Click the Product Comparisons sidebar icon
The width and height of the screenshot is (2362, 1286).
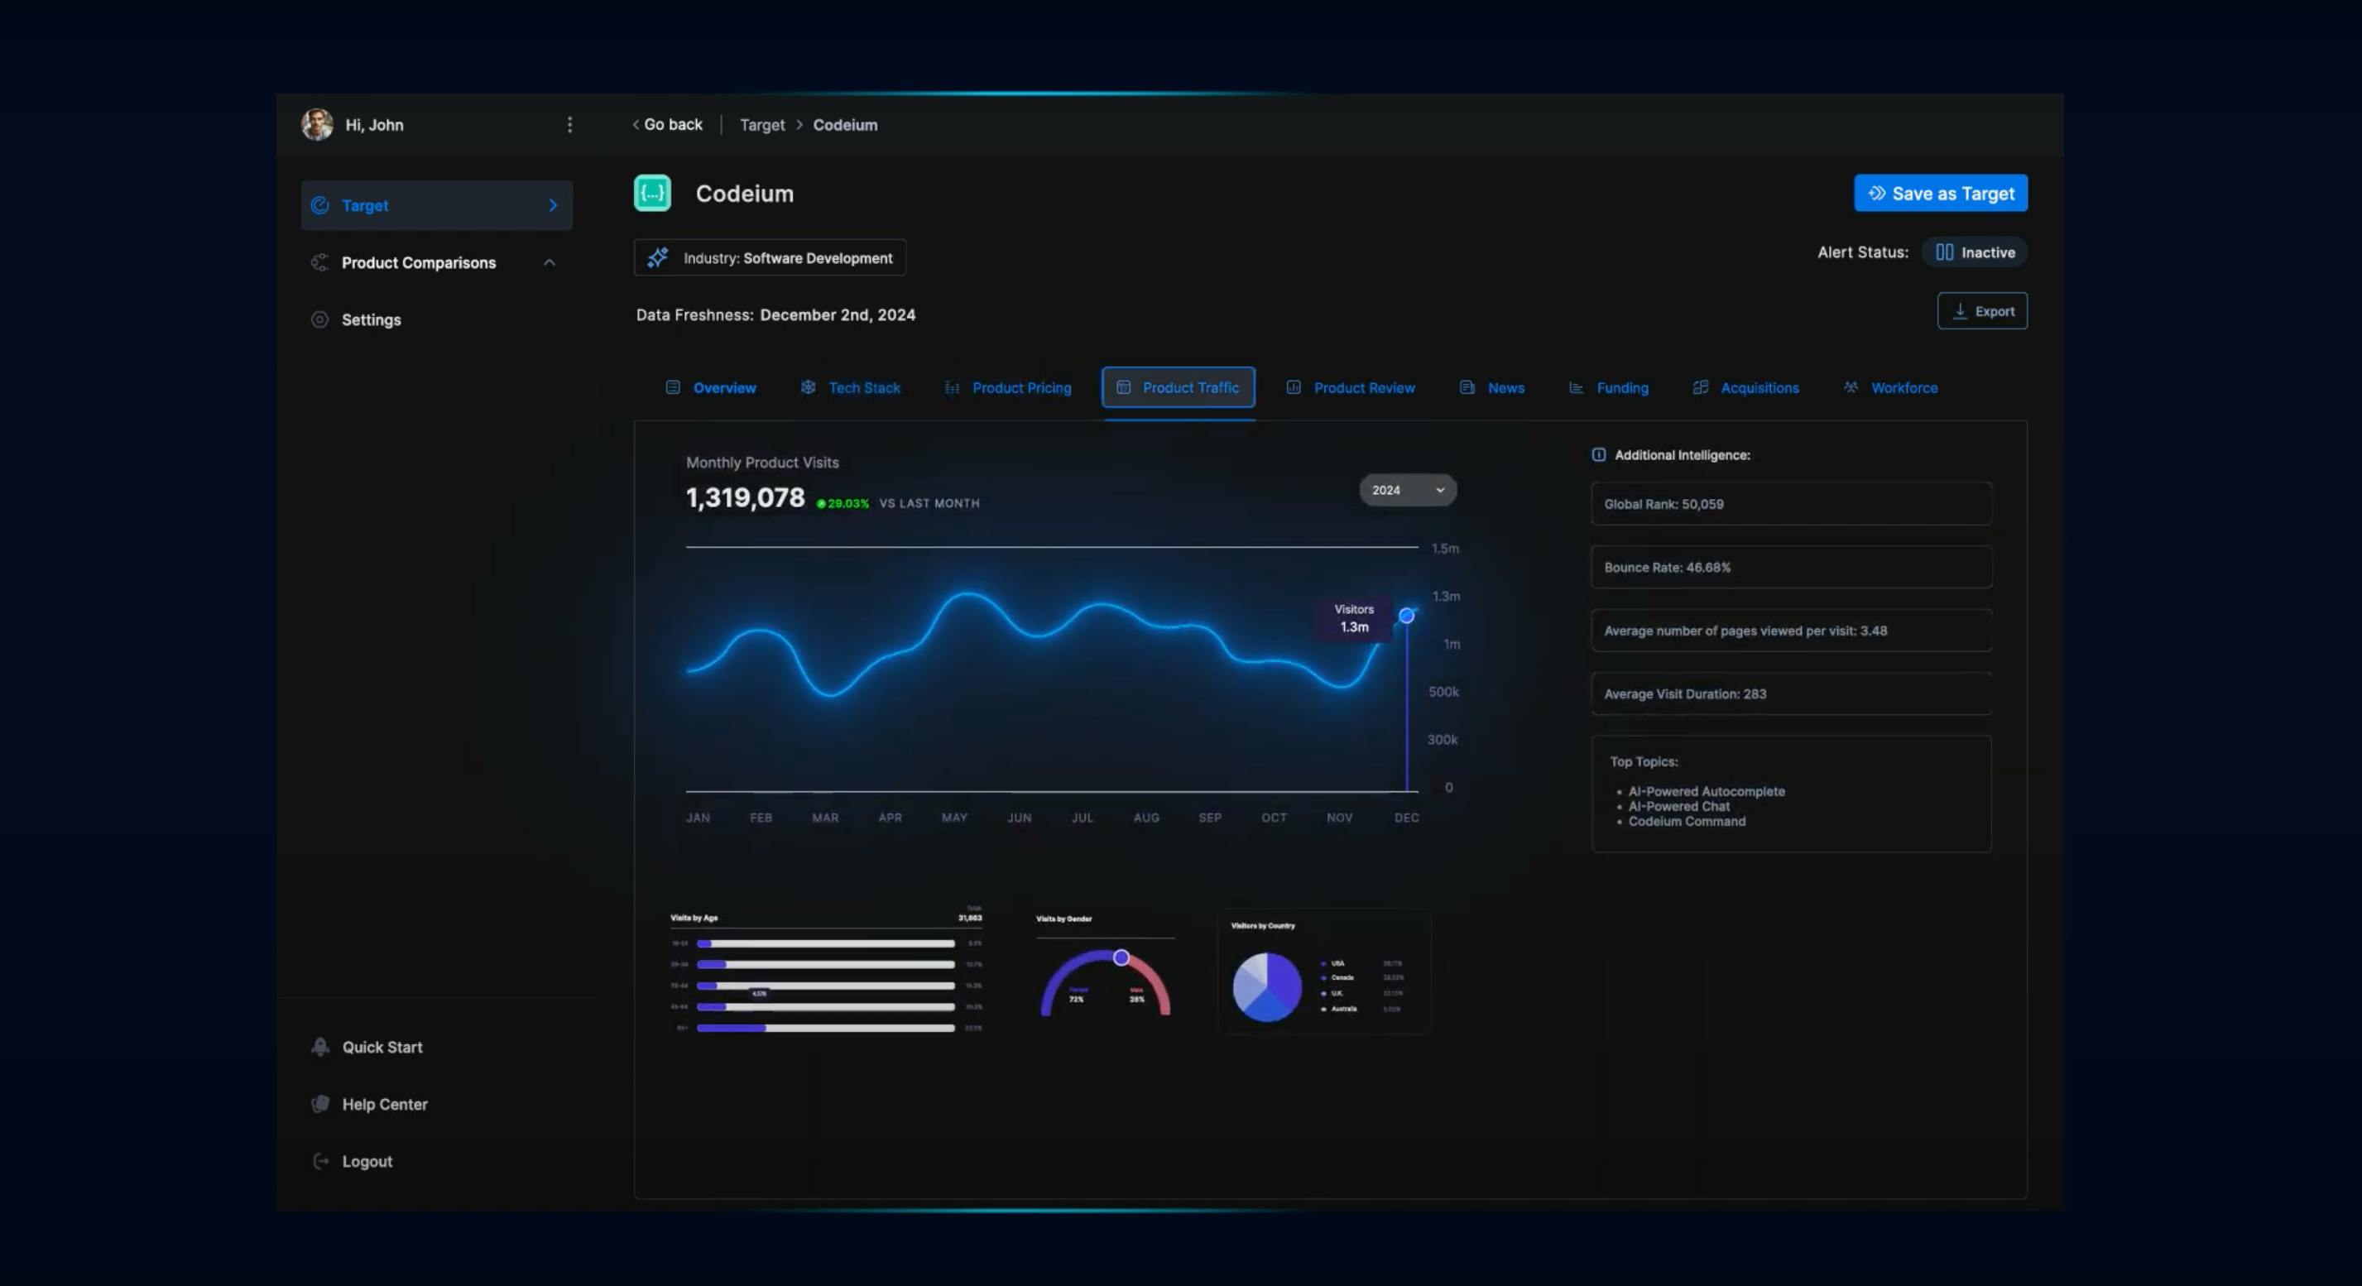tap(319, 263)
